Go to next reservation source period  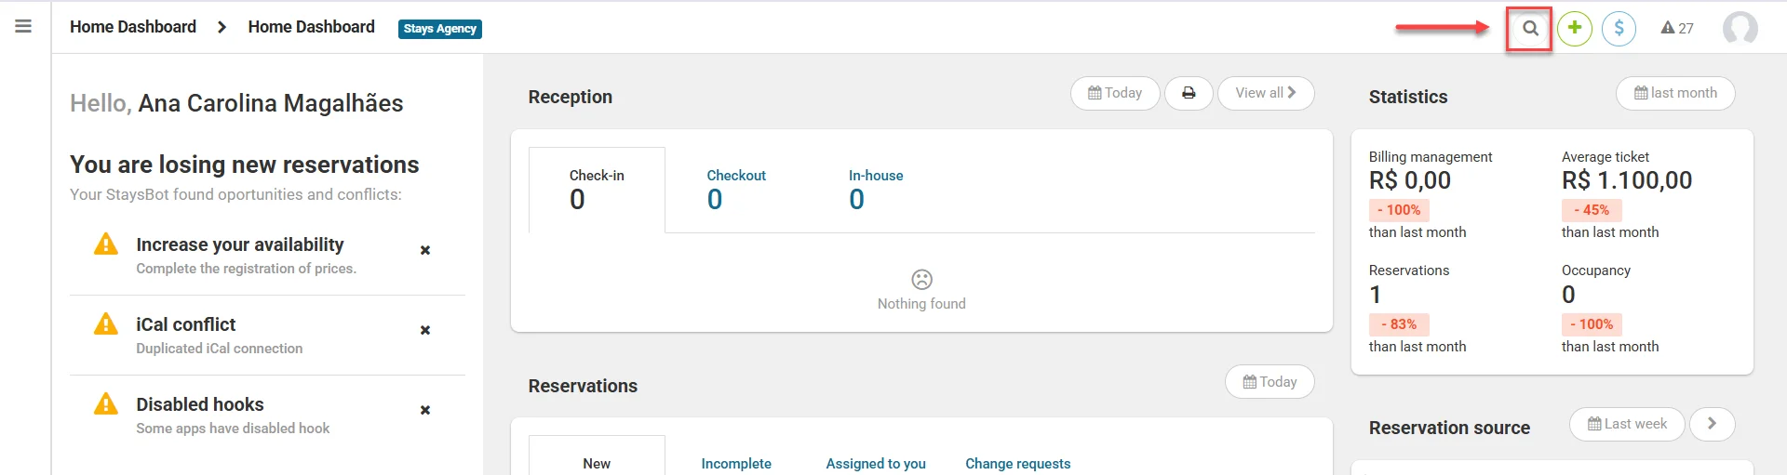coord(1712,424)
